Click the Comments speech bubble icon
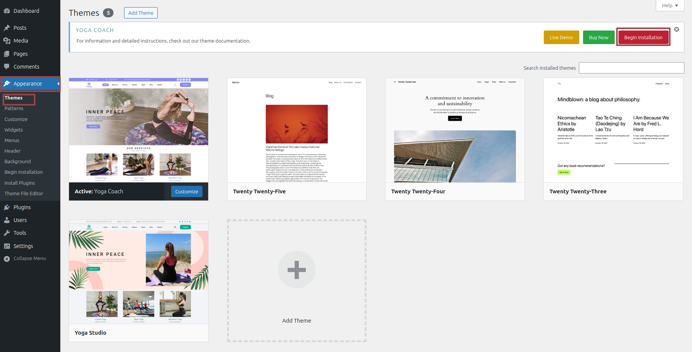 click(7, 67)
